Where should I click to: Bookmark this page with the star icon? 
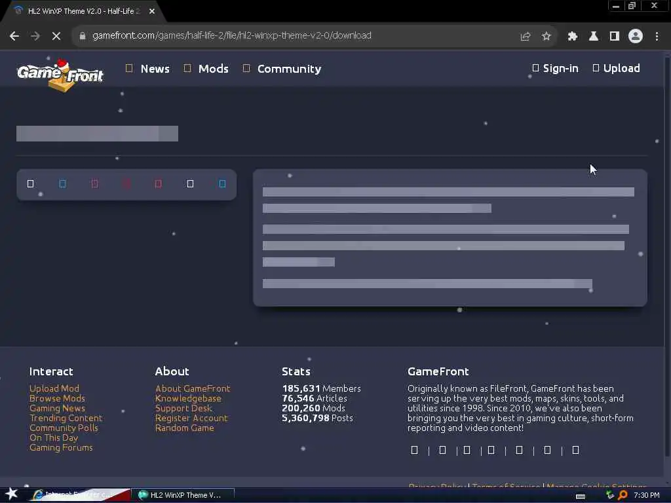tap(546, 37)
